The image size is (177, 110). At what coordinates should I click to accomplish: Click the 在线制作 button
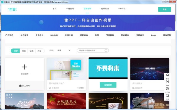click(108, 85)
